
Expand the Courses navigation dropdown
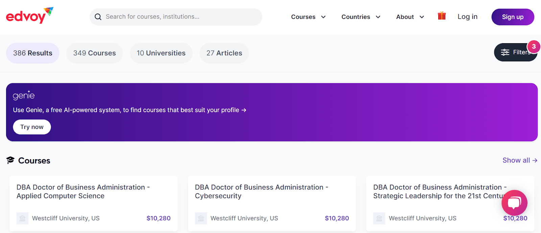308,17
